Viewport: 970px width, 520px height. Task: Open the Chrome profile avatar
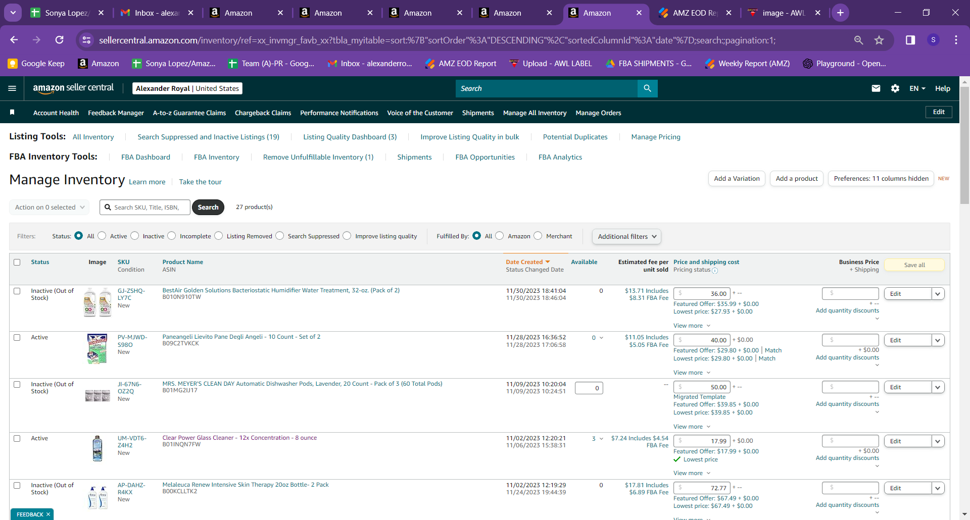pyautogui.click(x=933, y=40)
